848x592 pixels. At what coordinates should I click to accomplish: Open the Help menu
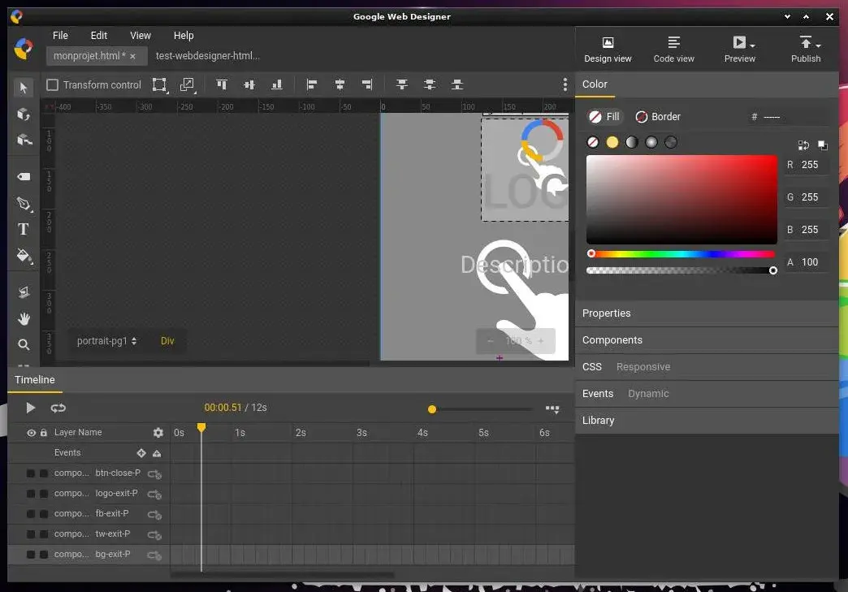tap(184, 36)
